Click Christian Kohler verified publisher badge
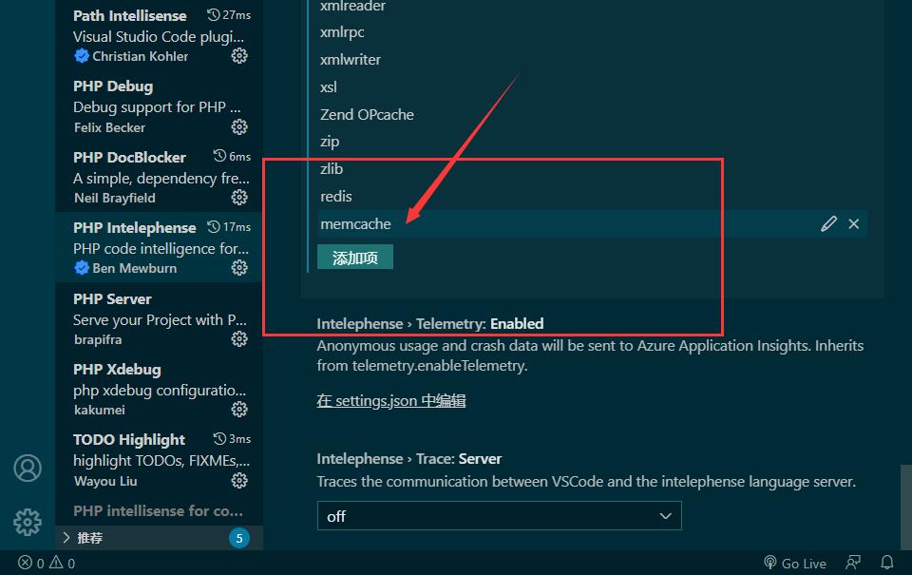912x575 pixels. pyautogui.click(x=82, y=56)
